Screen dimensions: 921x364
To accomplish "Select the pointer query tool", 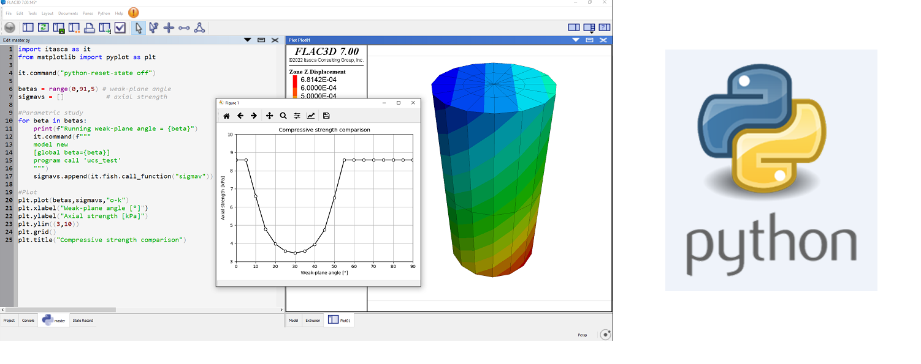I will pos(153,28).
